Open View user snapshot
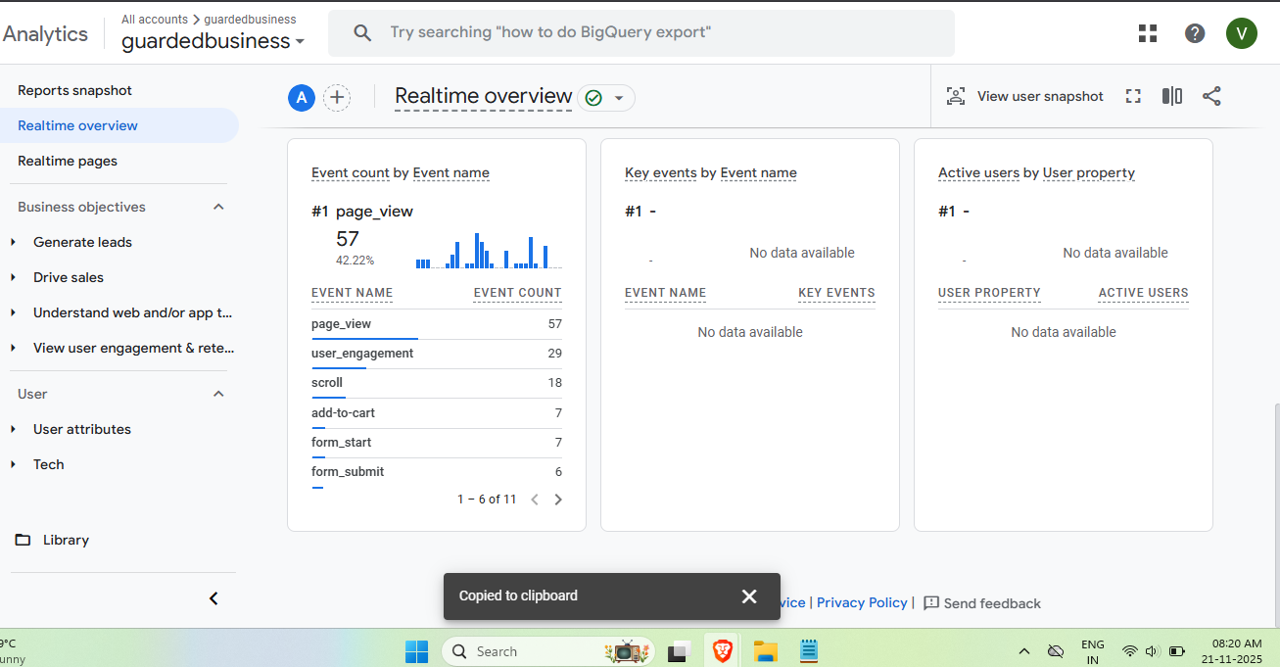1280x667 pixels. pyautogui.click(x=1024, y=96)
